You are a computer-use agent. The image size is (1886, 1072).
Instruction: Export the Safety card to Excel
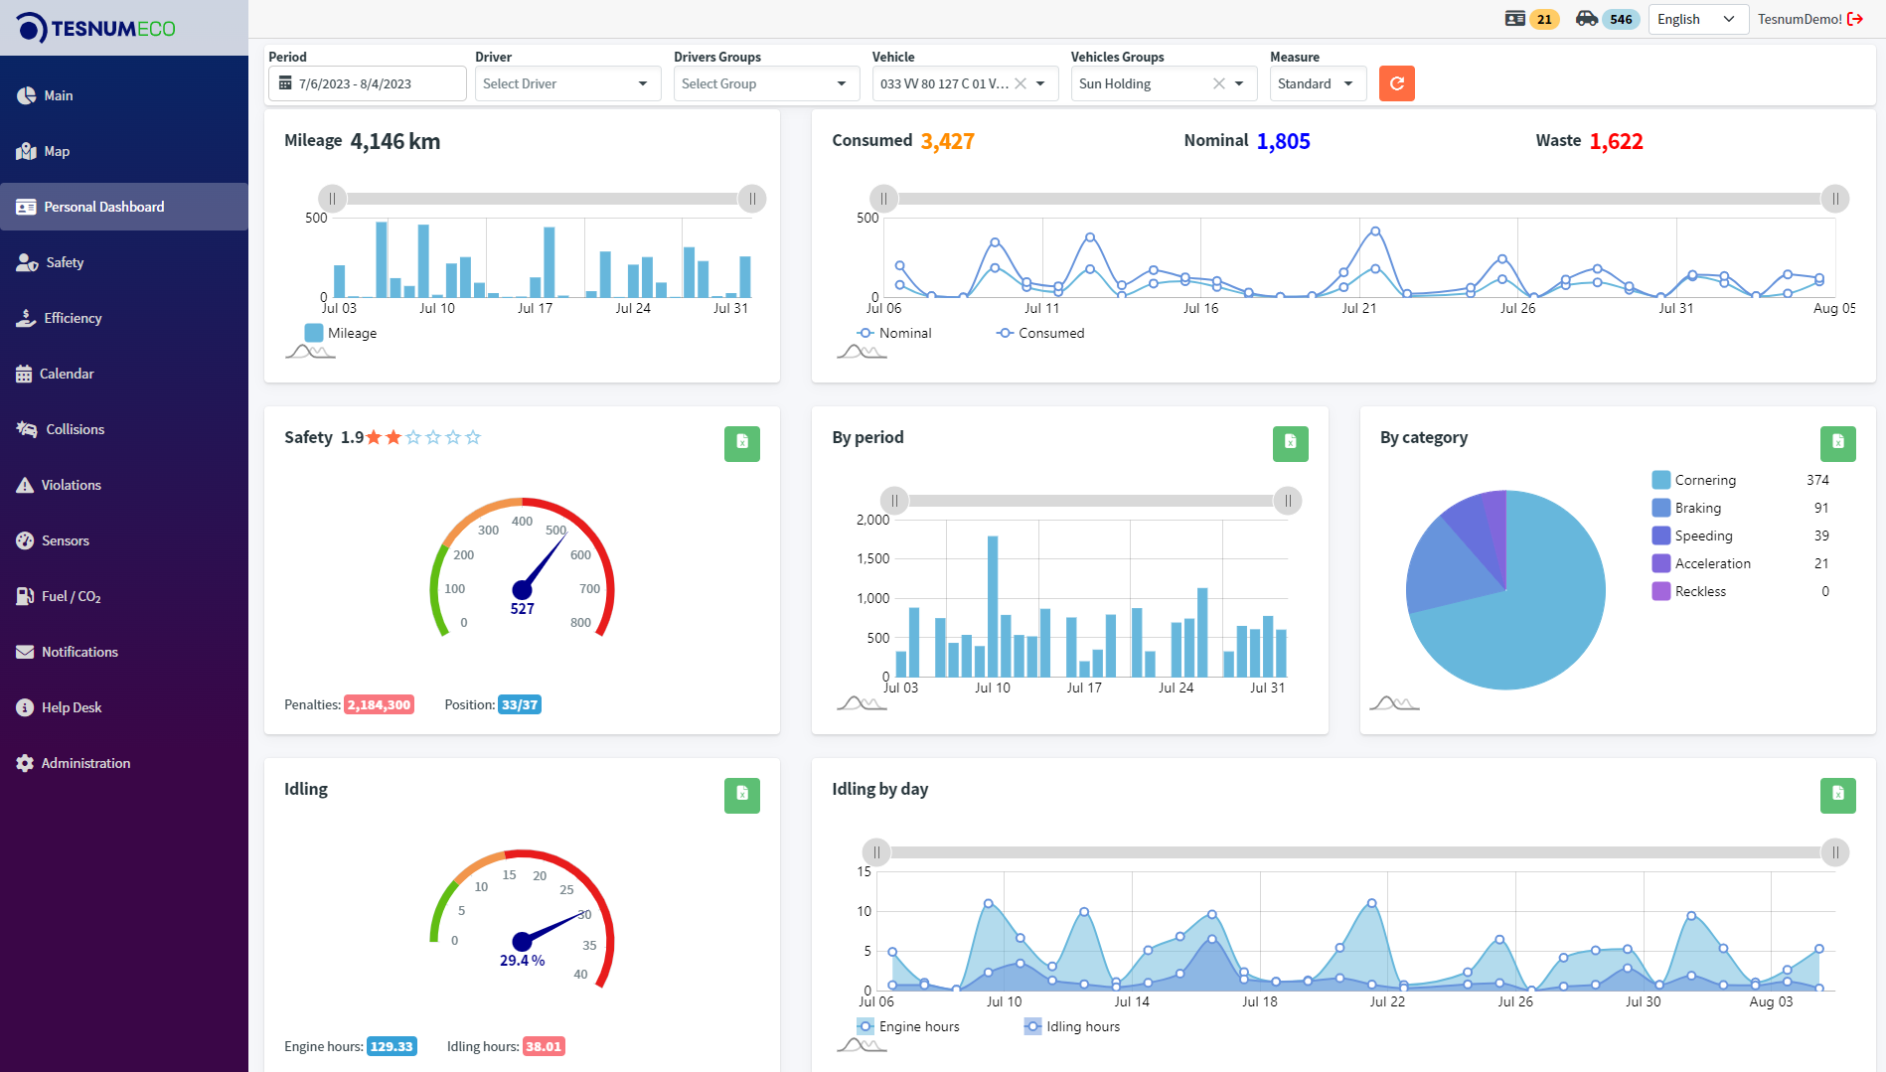point(741,444)
